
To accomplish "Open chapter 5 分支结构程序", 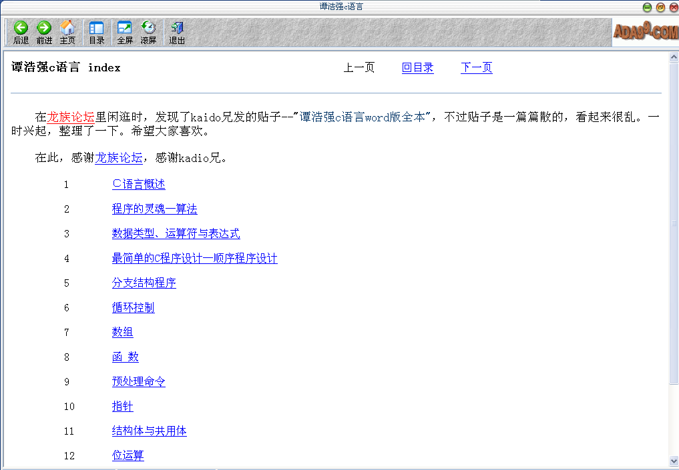I will 144,283.
